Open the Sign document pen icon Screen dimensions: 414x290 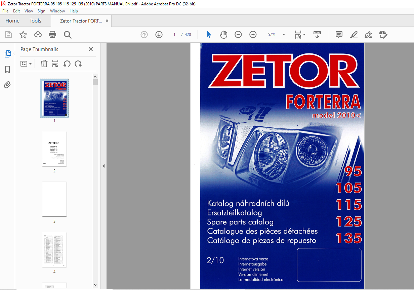tap(369, 35)
